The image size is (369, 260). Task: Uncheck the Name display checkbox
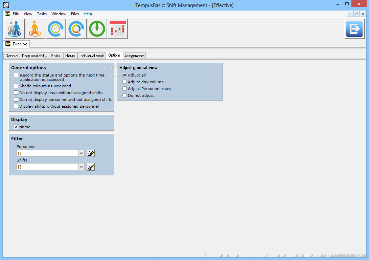pyautogui.click(x=16, y=127)
